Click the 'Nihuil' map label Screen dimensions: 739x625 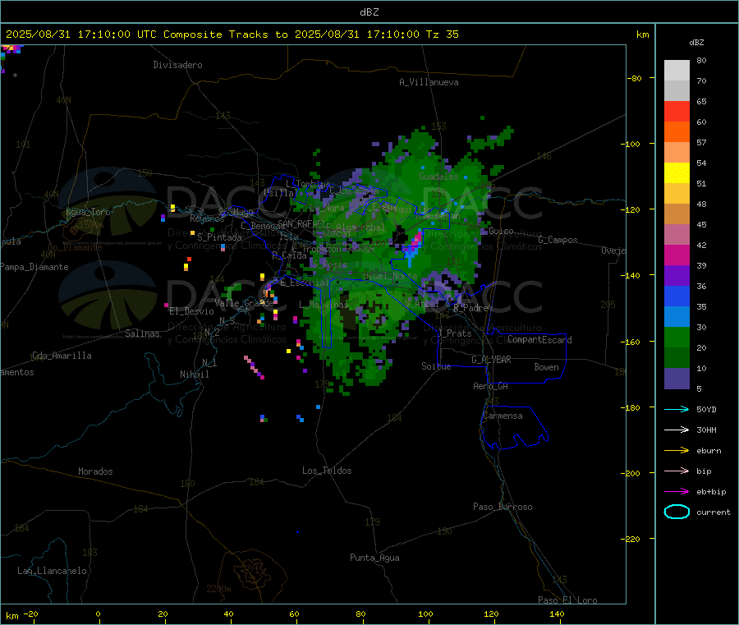[x=194, y=375]
